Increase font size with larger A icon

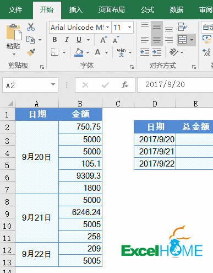tap(103, 40)
